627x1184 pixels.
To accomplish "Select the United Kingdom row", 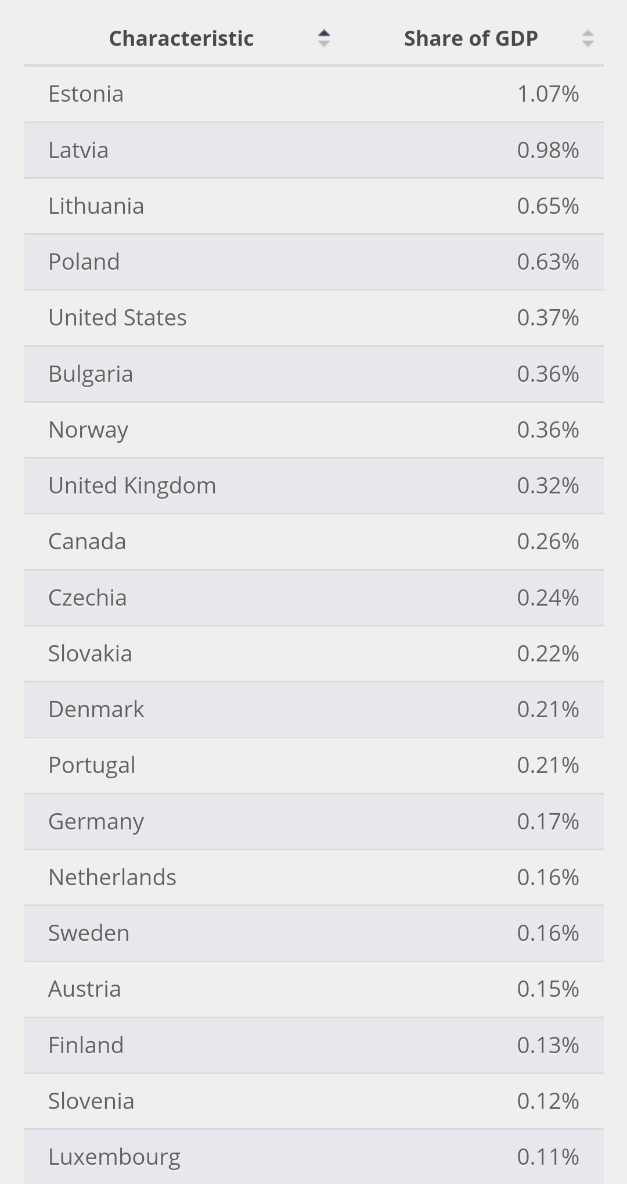I will click(x=313, y=486).
